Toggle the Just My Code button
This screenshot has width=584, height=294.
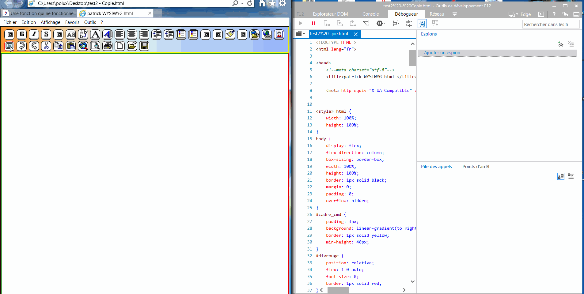422,23
